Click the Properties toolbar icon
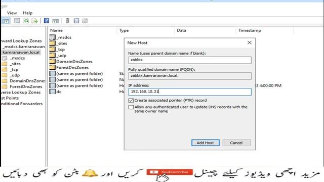 pos(17,21)
